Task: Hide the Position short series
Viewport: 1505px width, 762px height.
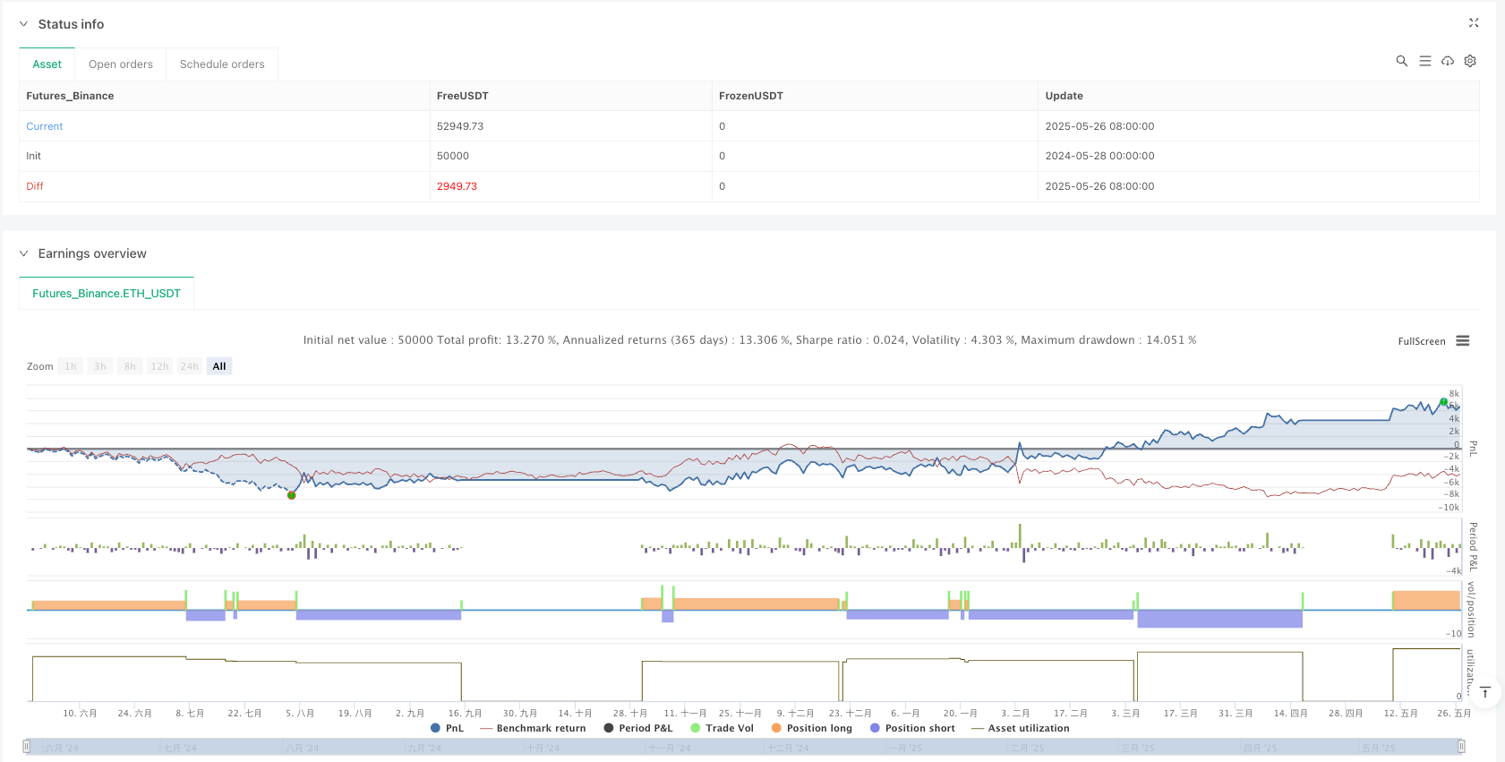Action: 911,728
